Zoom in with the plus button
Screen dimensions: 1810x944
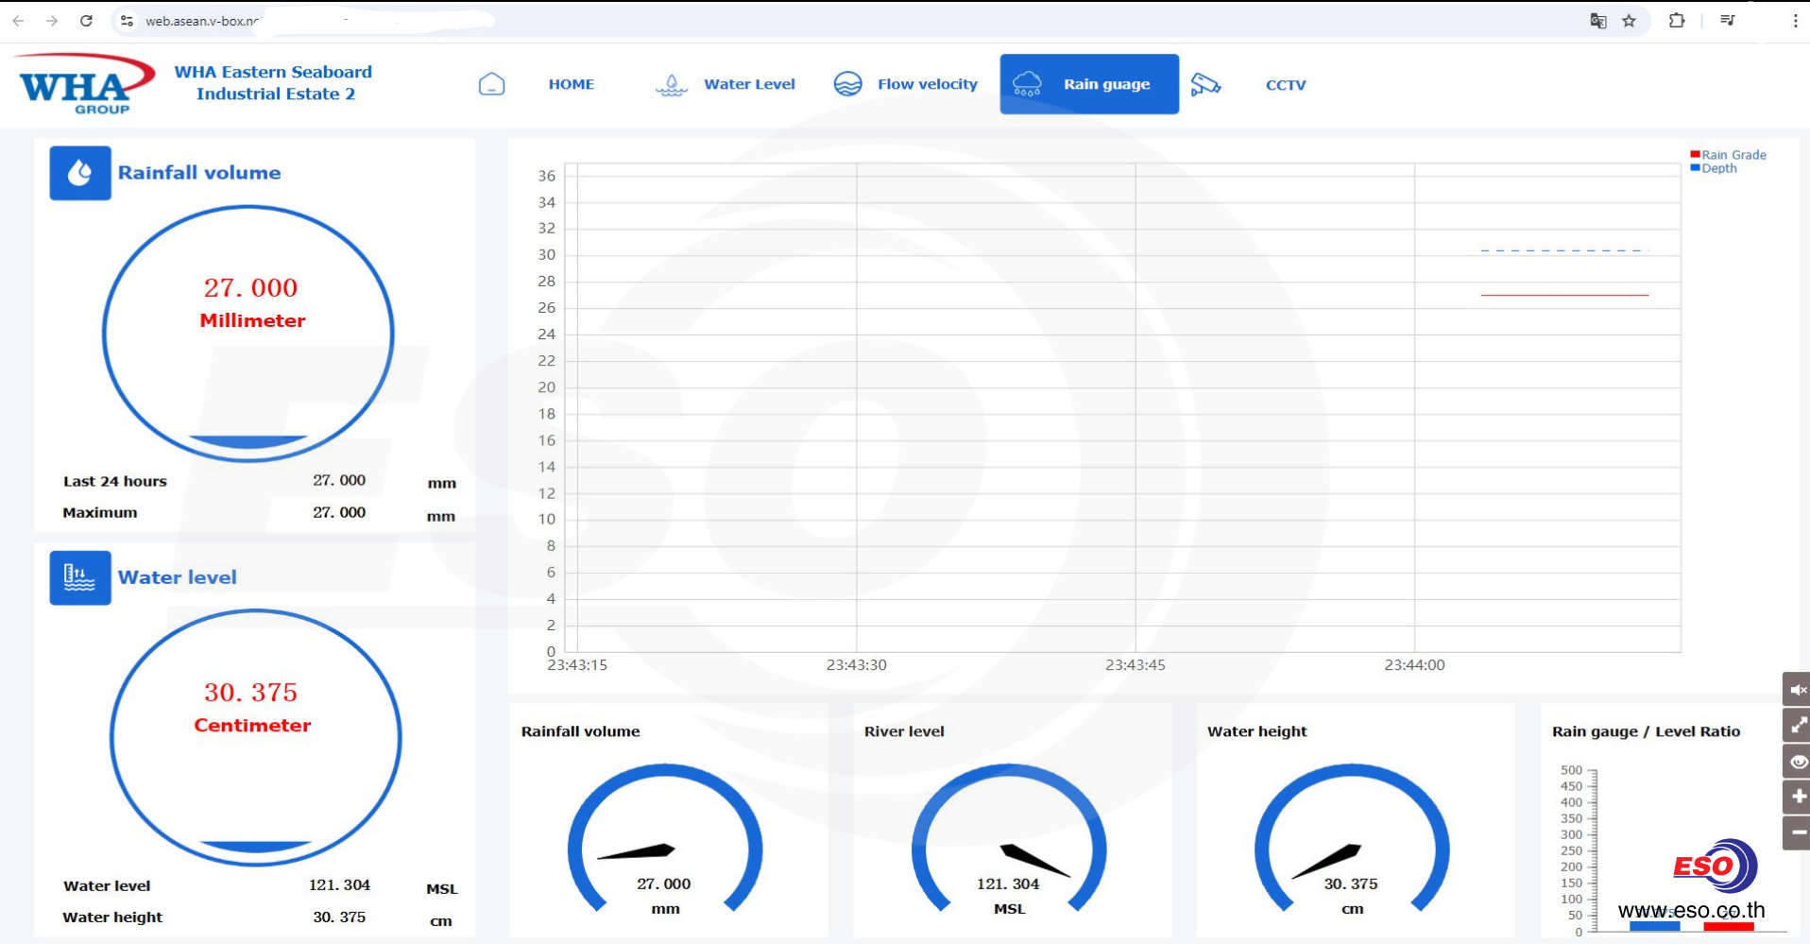1798,798
